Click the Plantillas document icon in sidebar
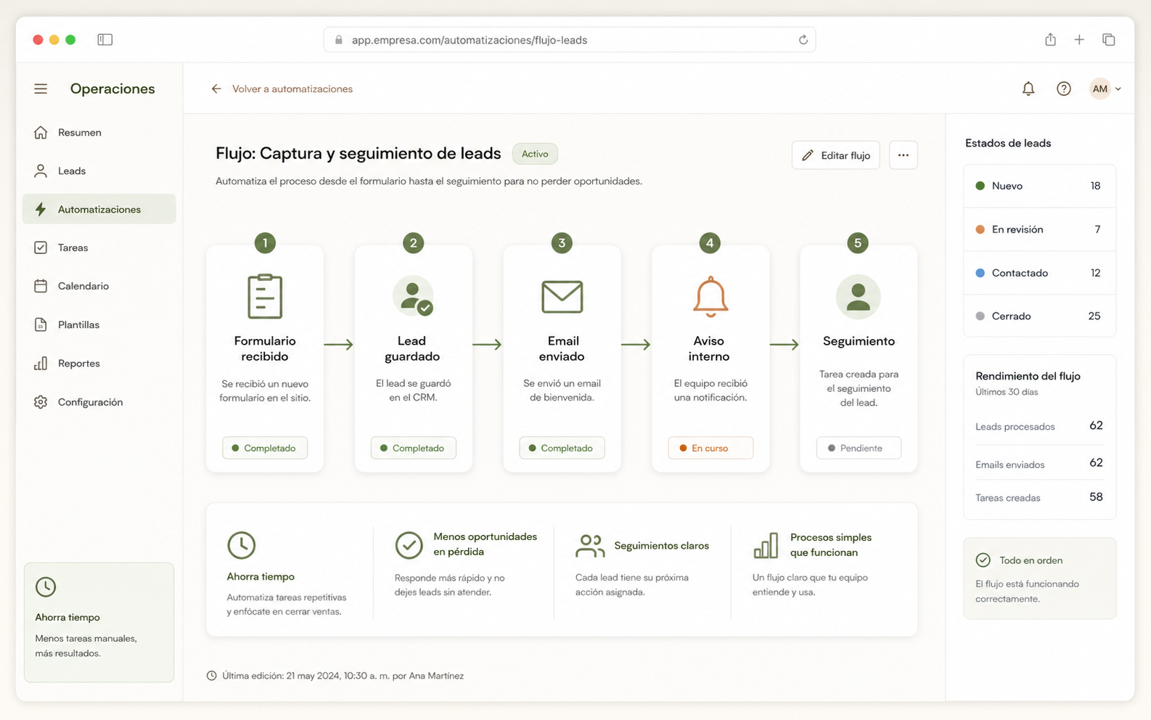Image resolution: width=1151 pixels, height=720 pixels. pos(41,324)
